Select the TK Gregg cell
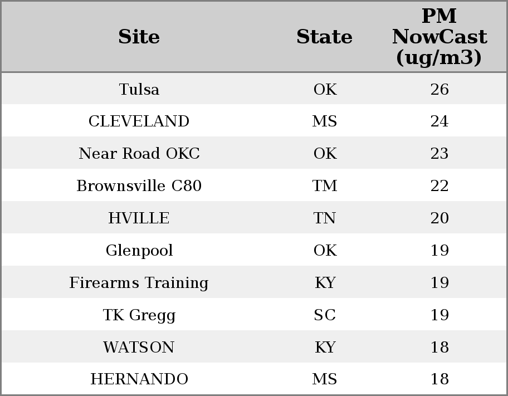Image resolution: width=508 pixels, height=396 pixels. (x=139, y=315)
